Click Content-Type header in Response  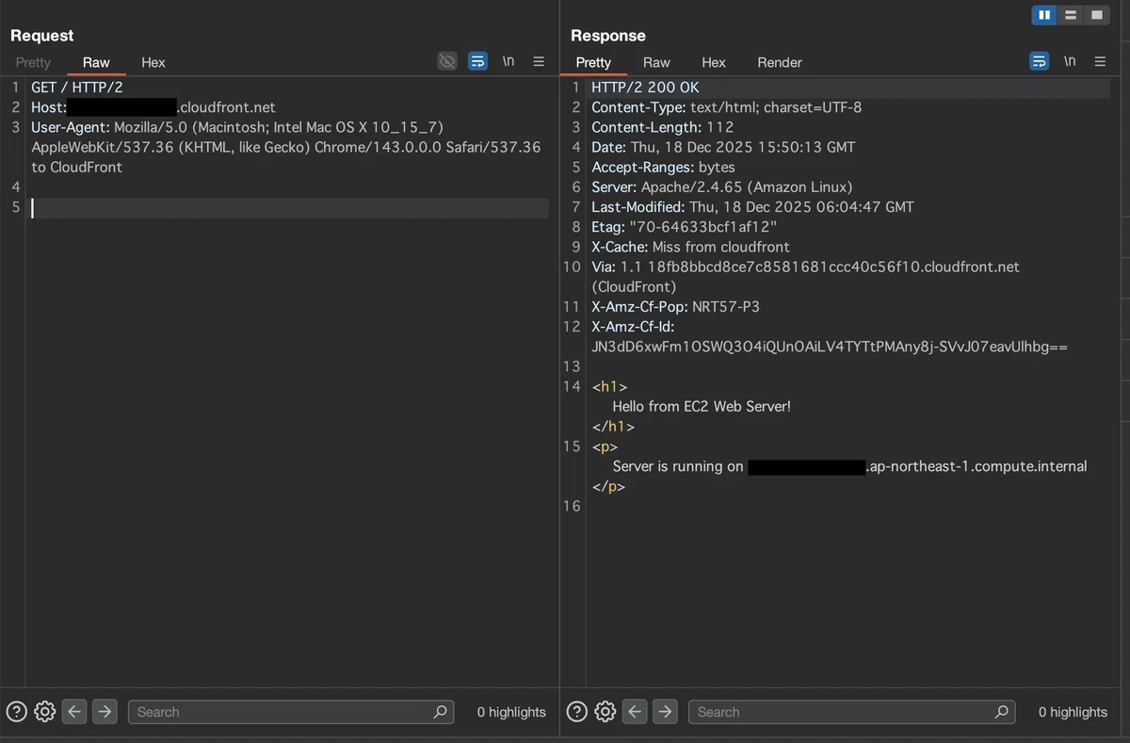click(x=726, y=107)
